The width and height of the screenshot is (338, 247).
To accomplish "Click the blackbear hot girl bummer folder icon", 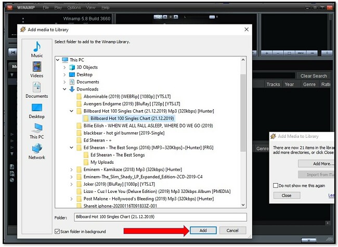I will (79, 133).
